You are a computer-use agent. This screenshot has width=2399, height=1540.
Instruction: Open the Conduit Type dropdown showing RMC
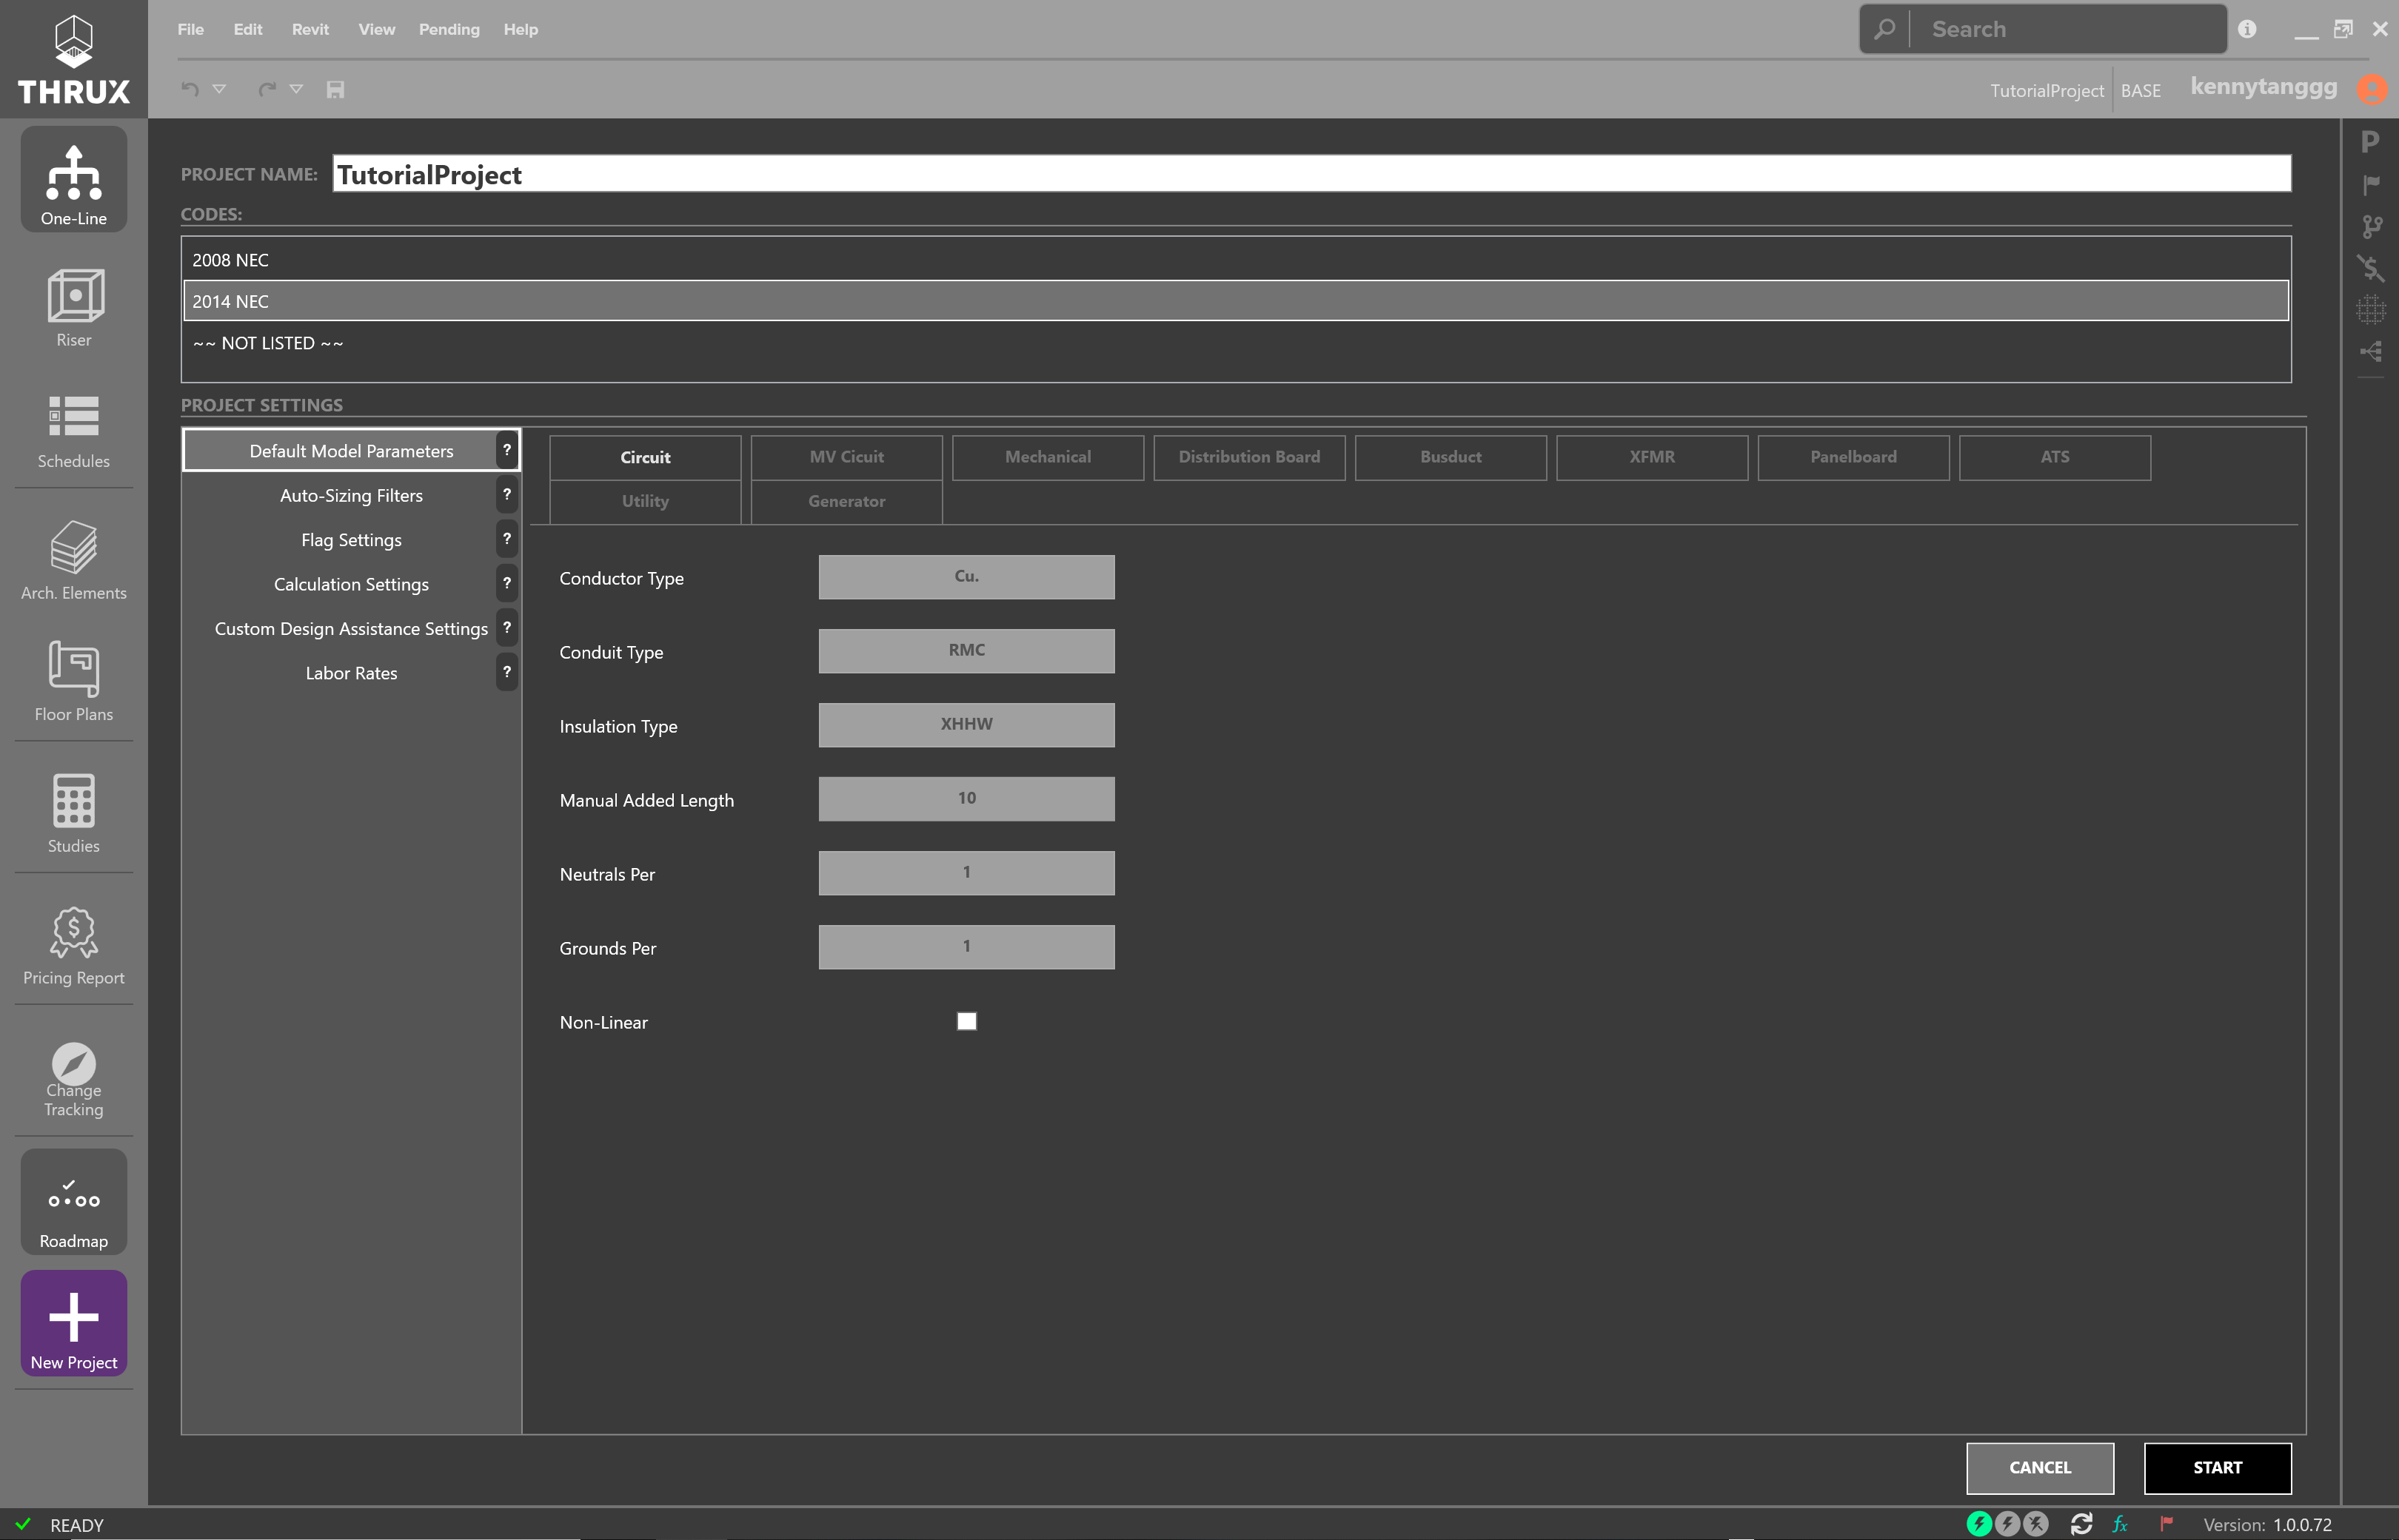pos(966,651)
